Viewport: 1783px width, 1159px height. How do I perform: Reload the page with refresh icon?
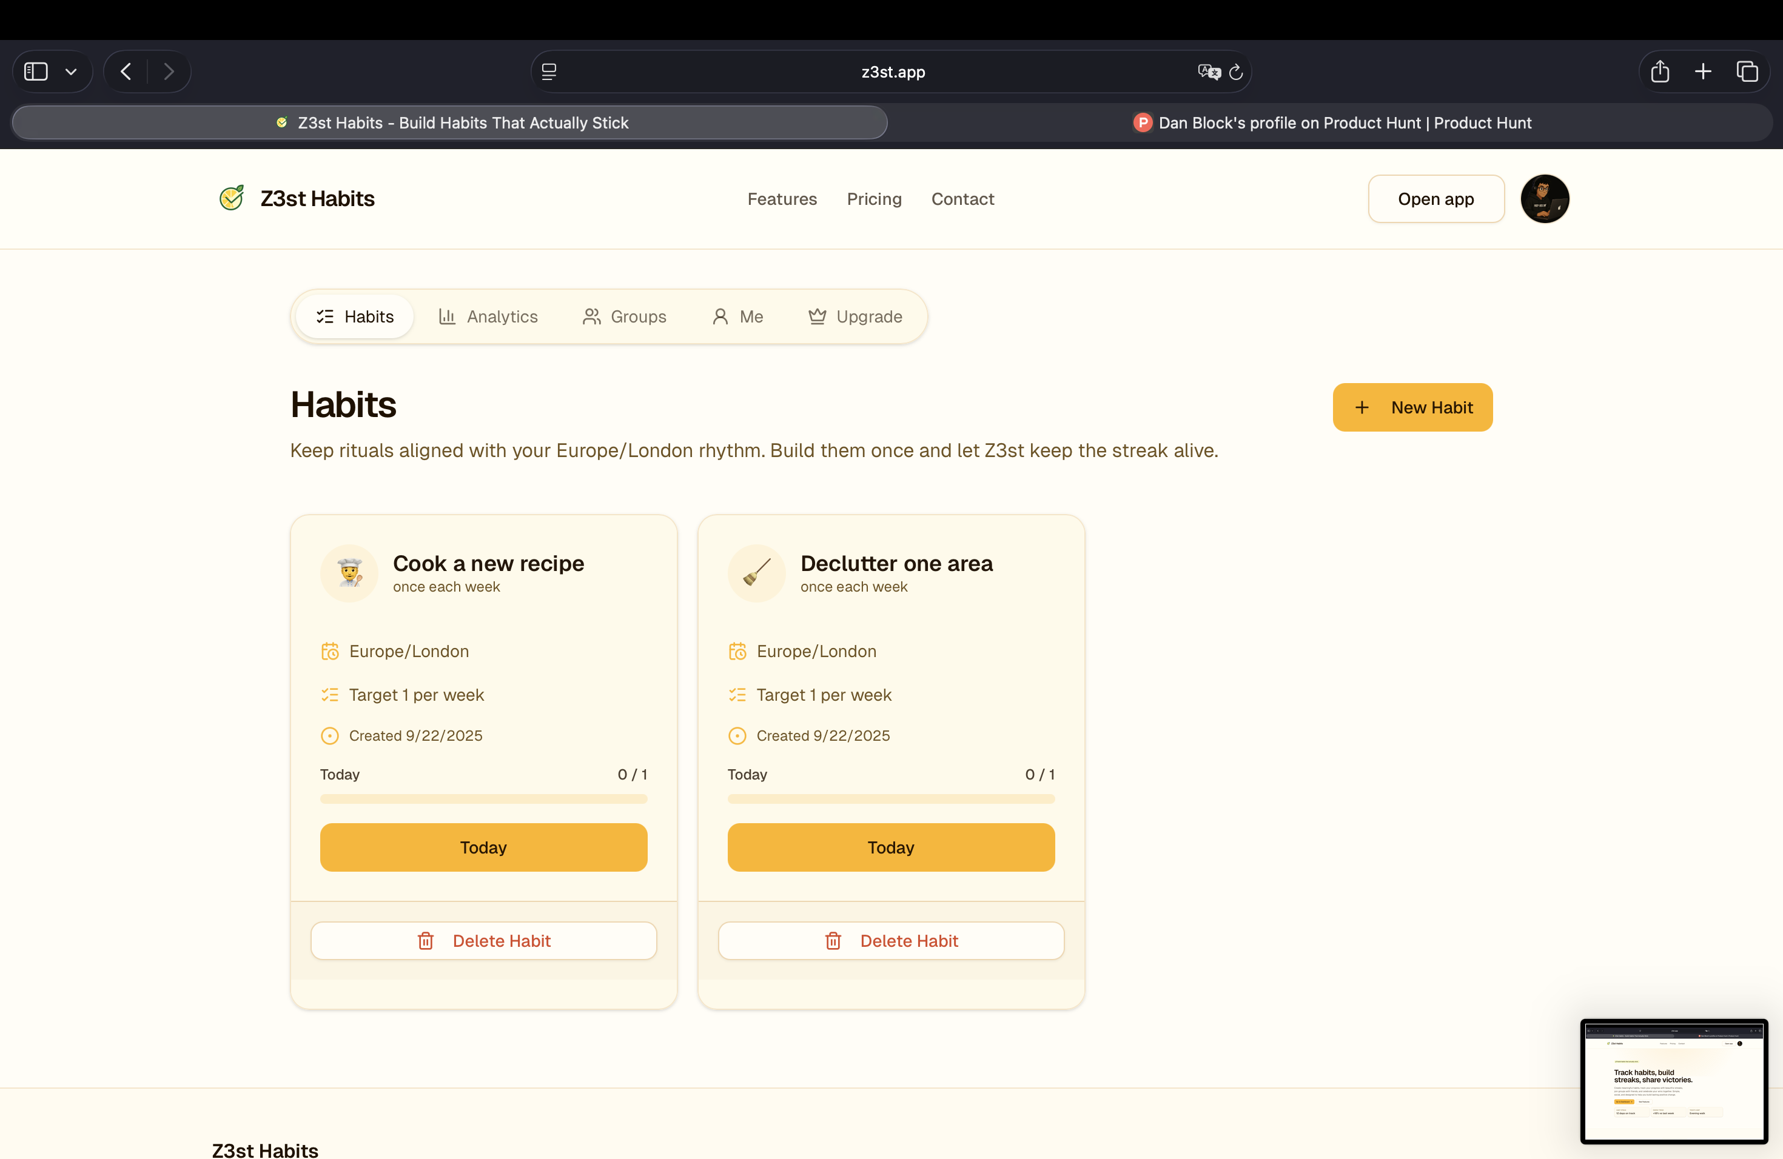pos(1236,72)
